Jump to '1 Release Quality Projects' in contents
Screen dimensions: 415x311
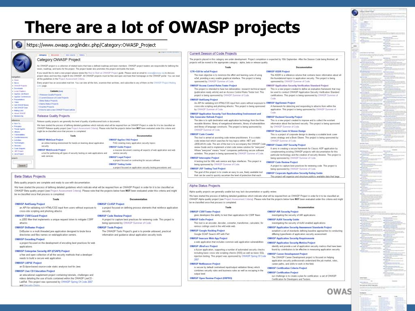tap(50, 95)
